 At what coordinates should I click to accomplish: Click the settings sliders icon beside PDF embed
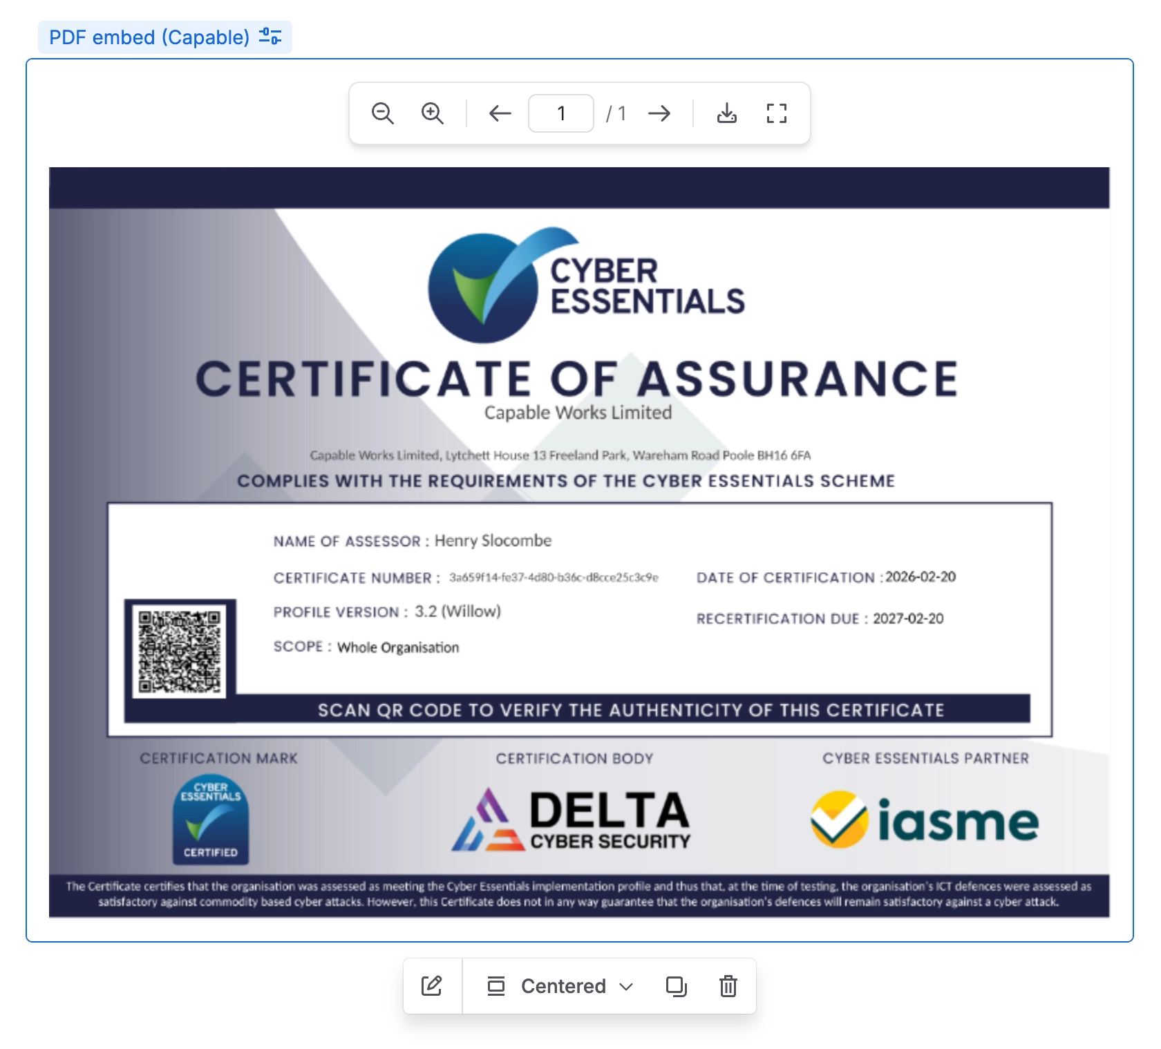270,37
